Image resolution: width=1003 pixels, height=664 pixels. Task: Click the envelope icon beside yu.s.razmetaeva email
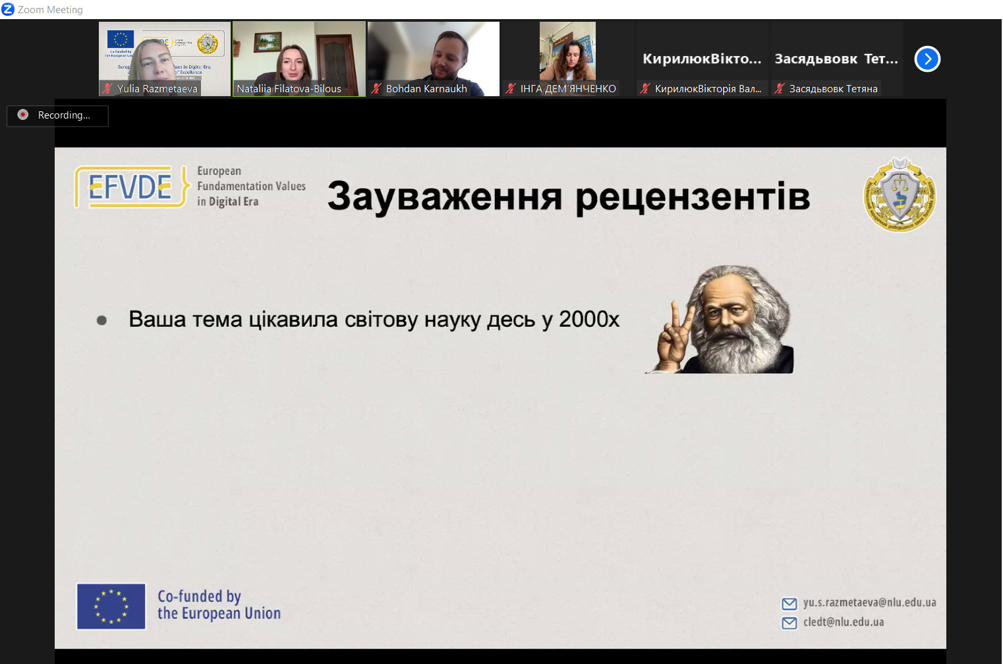pyautogui.click(x=789, y=603)
